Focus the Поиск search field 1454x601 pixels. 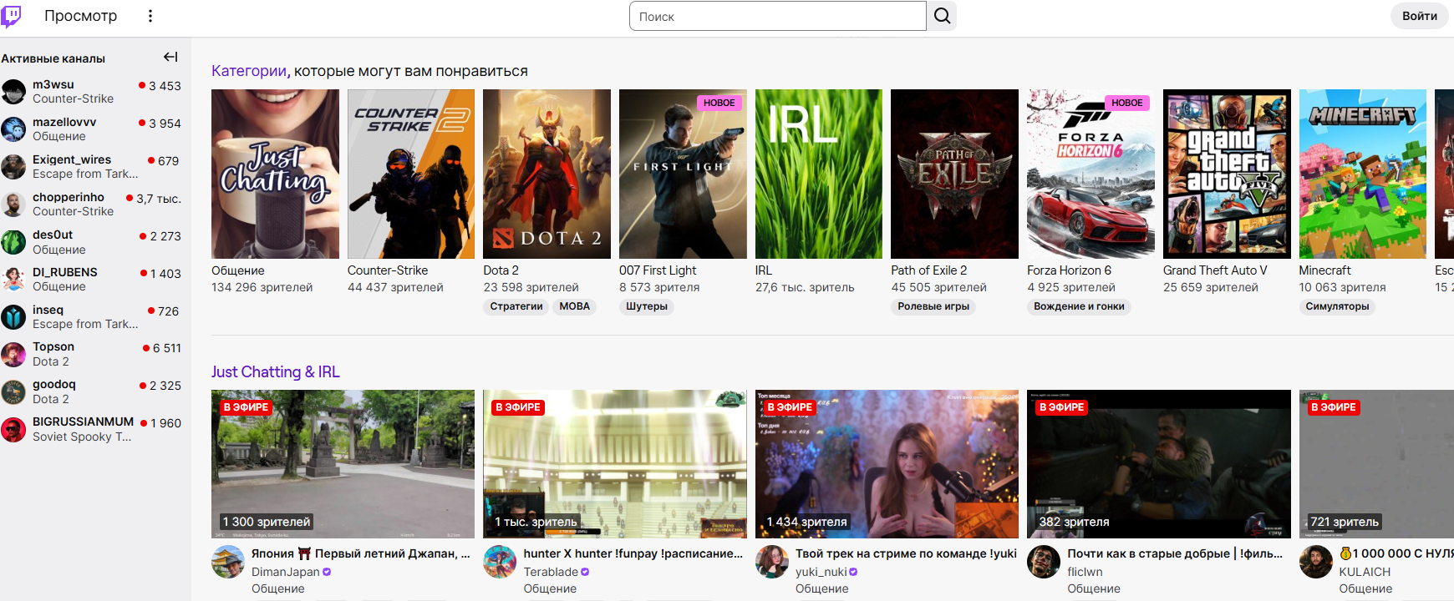pyautogui.click(x=777, y=16)
